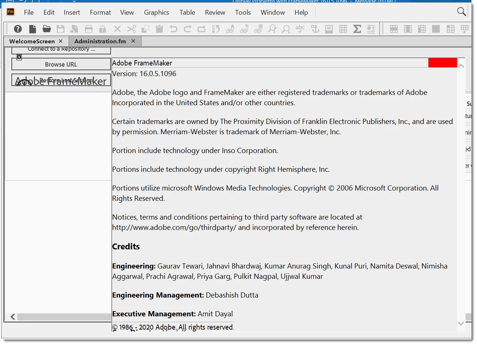The image size is (477, 345).
Task: Click the FrameMaker Fm application logo
Action: click(x=11, y=12)
